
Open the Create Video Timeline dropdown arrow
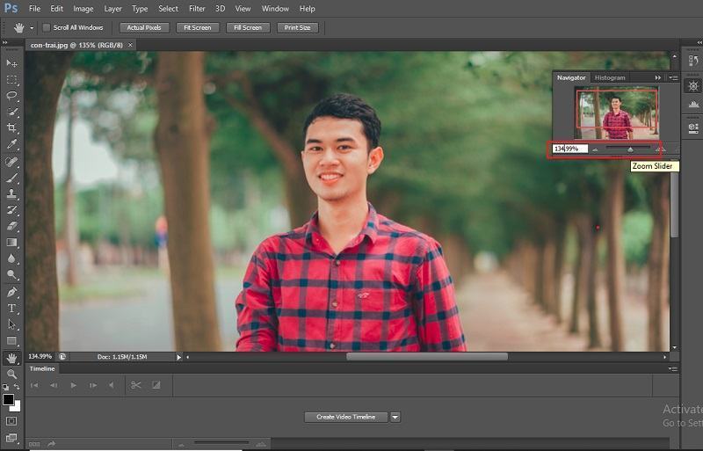point(395,418)
